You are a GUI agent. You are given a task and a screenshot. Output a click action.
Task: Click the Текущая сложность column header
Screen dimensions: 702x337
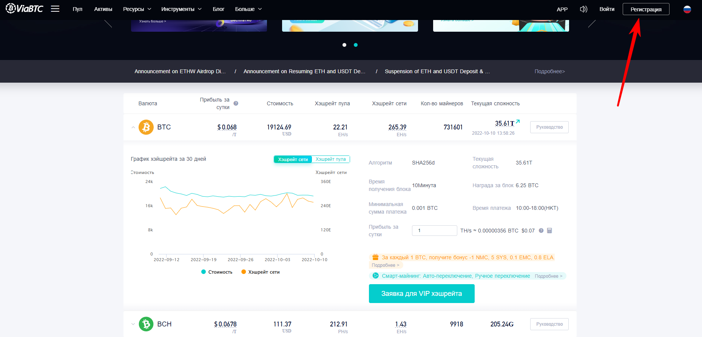[495, 103]
